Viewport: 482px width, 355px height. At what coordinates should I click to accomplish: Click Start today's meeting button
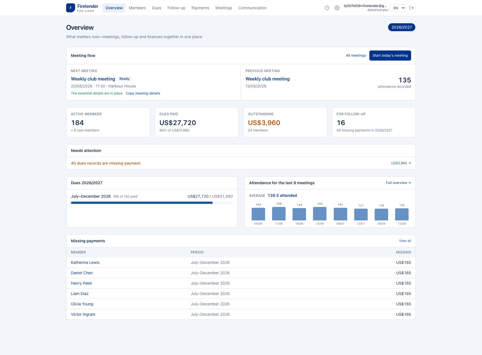click(390, 56)
